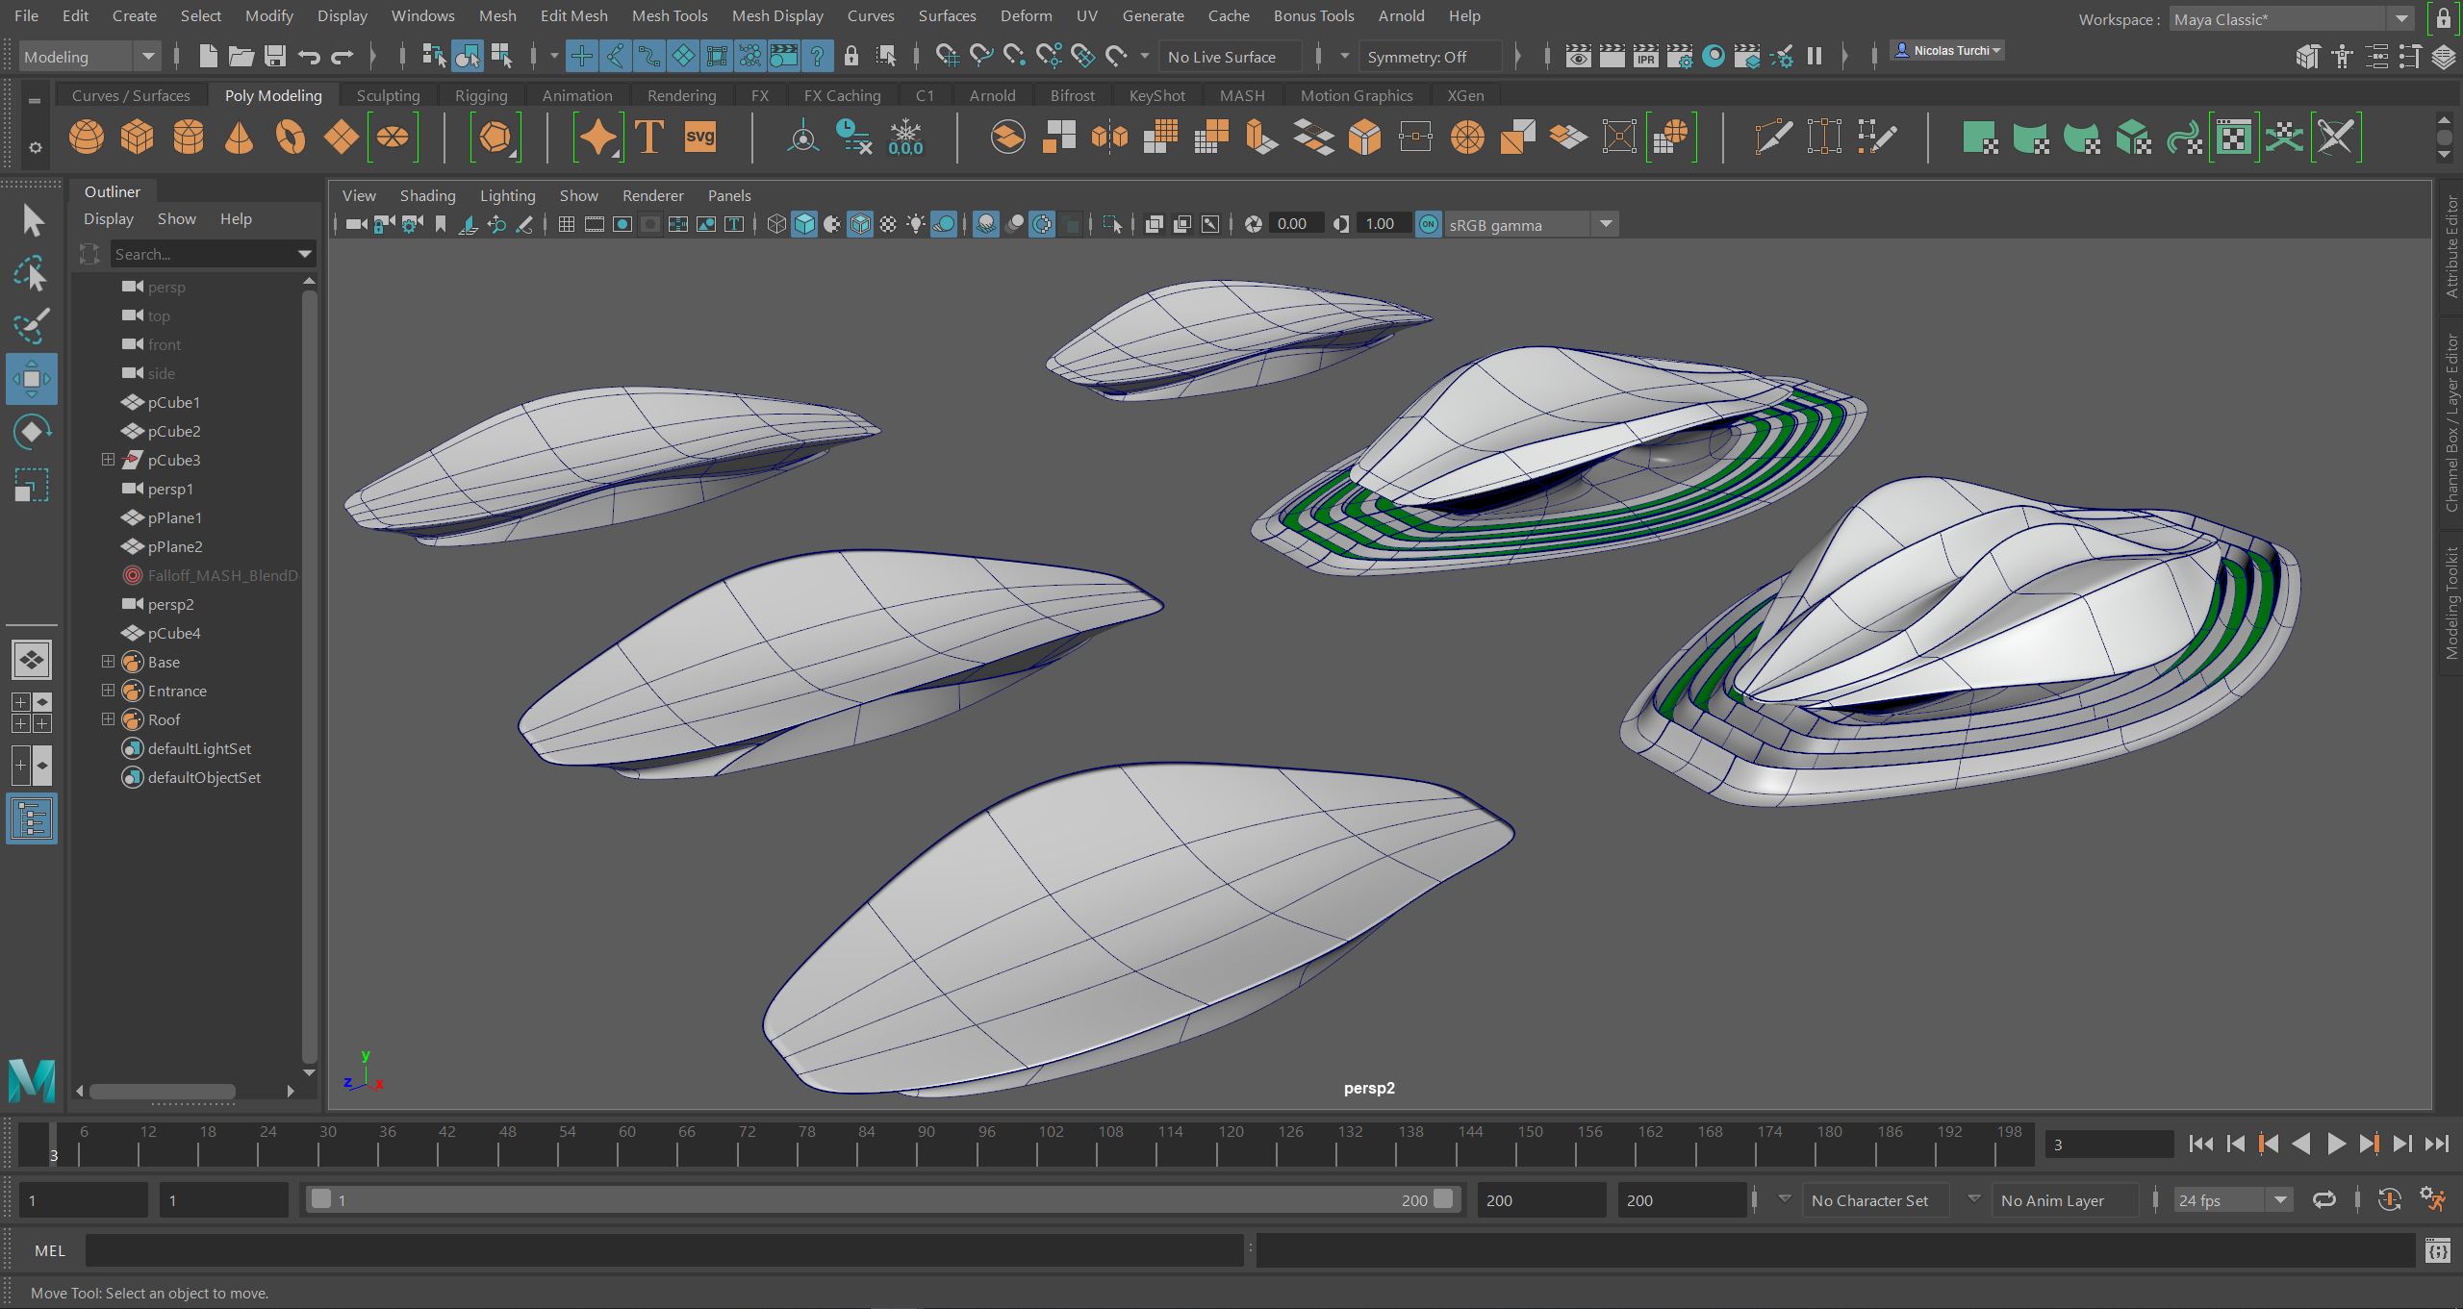This screenshot has width=2463, height=1309.
Task: Open the Mesh Tools menu
Action: coord(669,16)
